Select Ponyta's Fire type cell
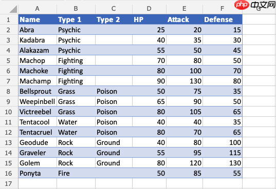Image resolution: width=276 pixels, height=189 pixels. tap(76, 174)
